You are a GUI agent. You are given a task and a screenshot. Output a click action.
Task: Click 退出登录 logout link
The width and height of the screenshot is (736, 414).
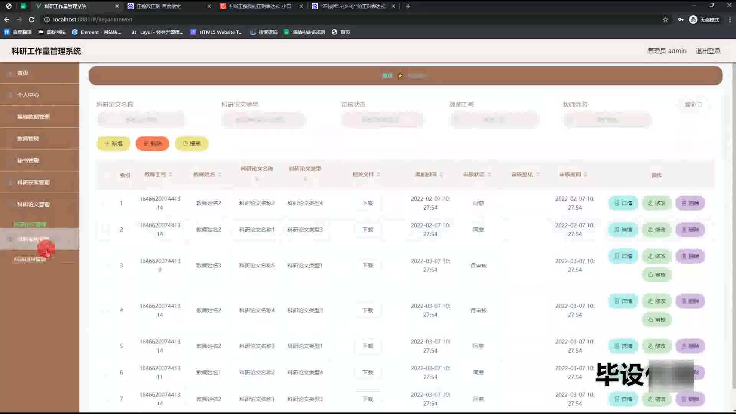pos(708,51)
